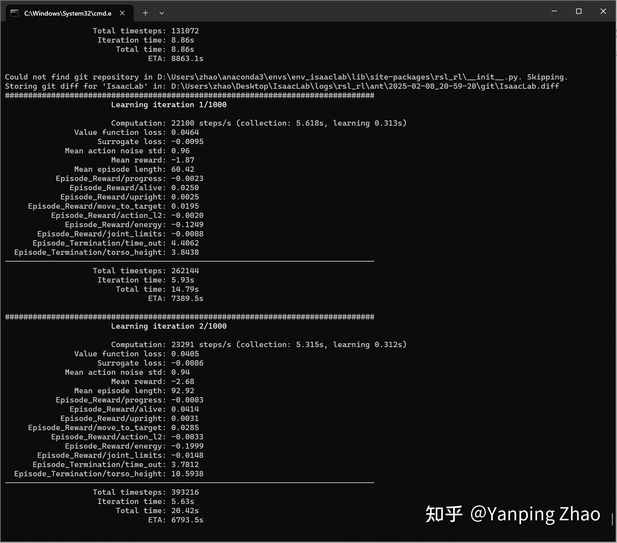617x543 pixels.
Task: Select the Learning iteration 1/1000 header
Action: [x=169, y=104]
